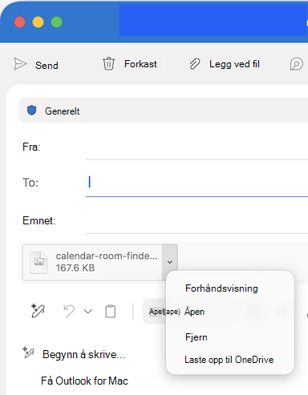Open the undo dropdown chevron
Viewport: 308px width, 395px height.
coord(88,312)
